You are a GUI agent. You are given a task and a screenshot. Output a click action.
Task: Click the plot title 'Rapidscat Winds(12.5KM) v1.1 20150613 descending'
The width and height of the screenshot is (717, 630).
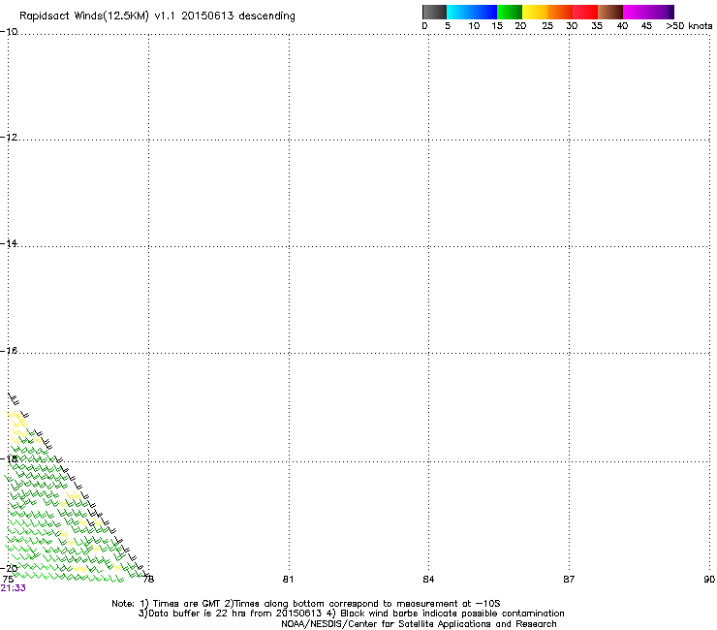pyautogui.click(x=157, y=16)
